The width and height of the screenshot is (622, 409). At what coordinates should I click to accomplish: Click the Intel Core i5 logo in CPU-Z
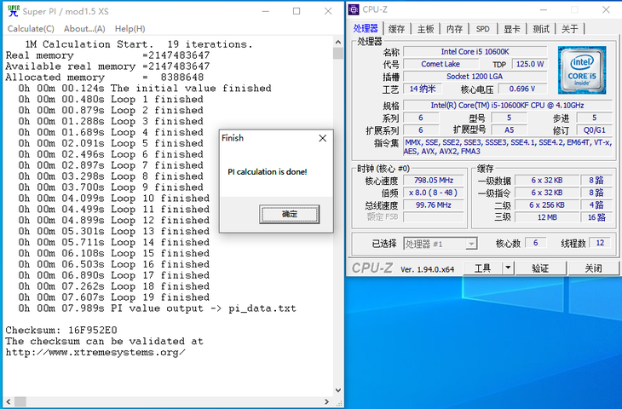[x=582, y=70]
